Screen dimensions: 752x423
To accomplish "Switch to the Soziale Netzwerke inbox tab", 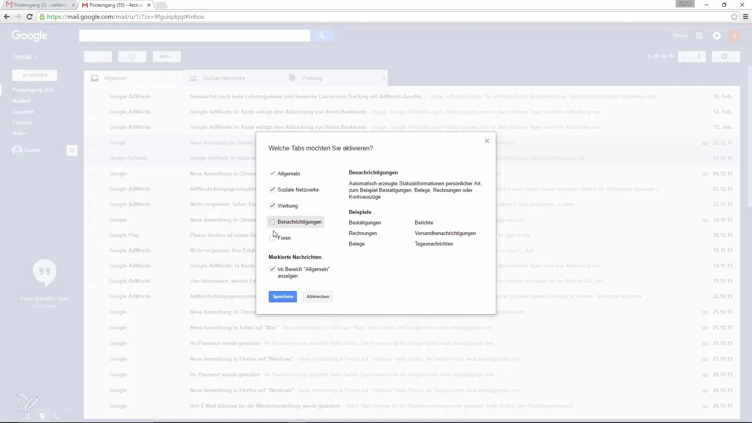I will coord(232,78).
